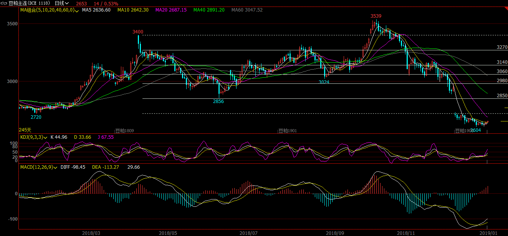The height and width of the screenshot is (236, 508).
Task: Expand the MA组合 indicator settings dropdown
Action: (77, 10)
